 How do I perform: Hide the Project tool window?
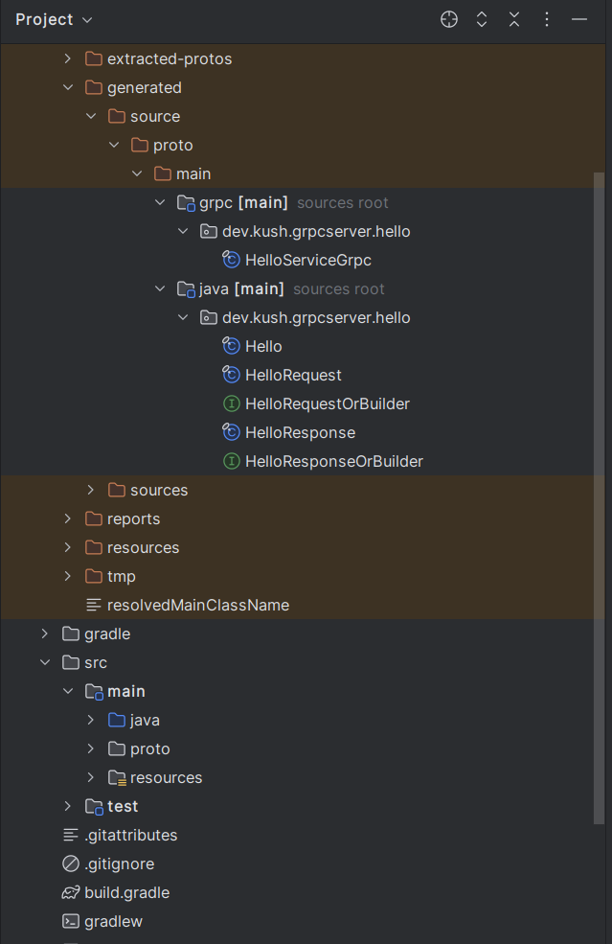(x=579, y=19)
